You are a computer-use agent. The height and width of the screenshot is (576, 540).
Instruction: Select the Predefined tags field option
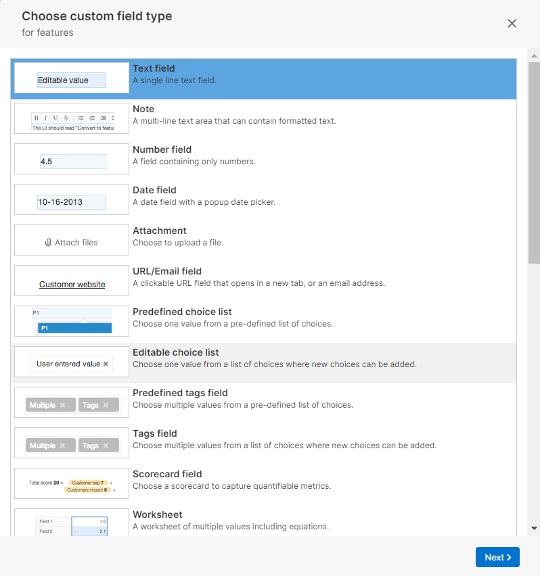click(180, 393)
